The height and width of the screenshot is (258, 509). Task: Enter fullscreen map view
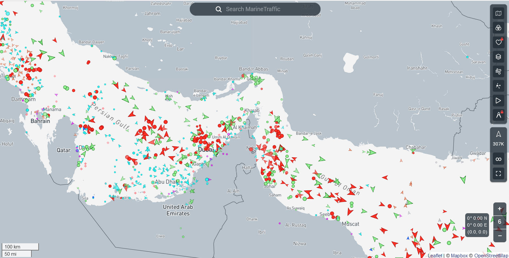coord(499,174)
